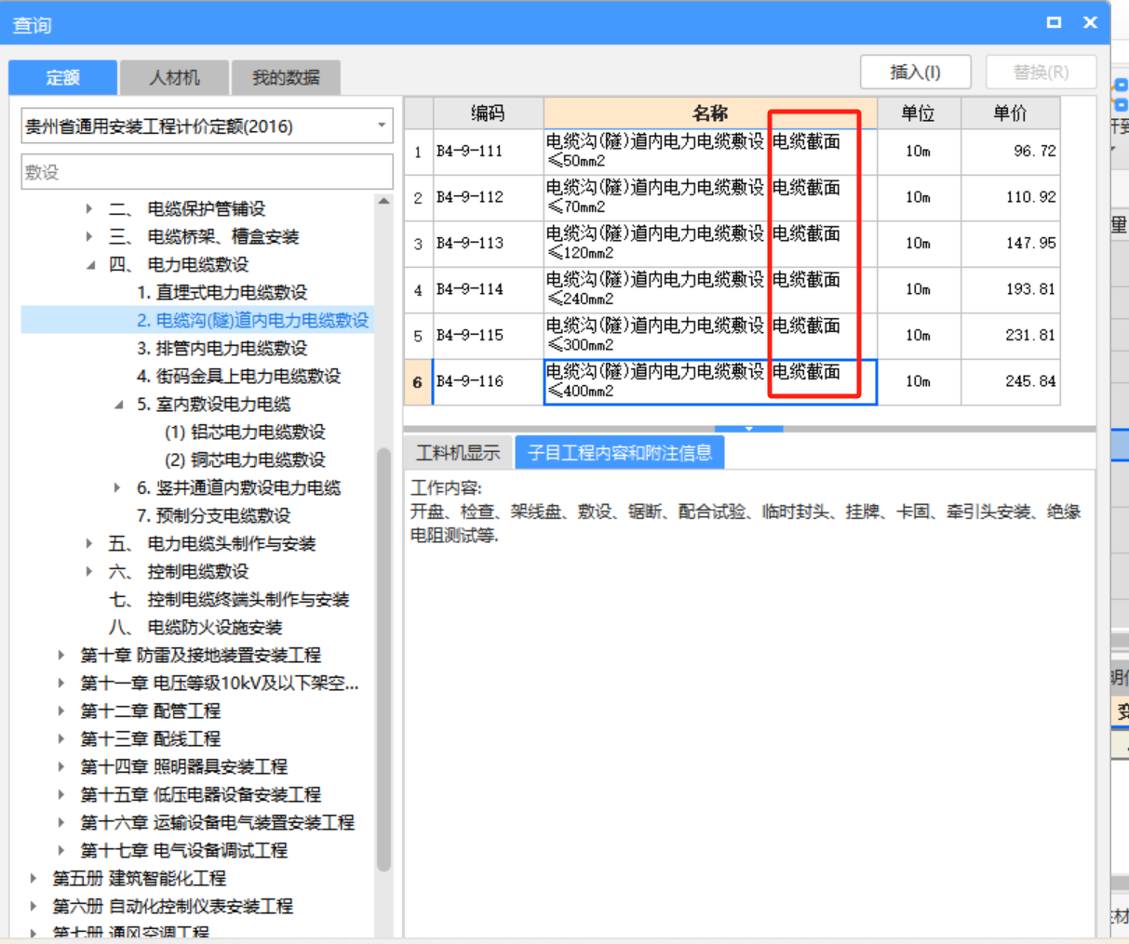The width and height of the screenshot is (1129, 944).
Task: Select code cell B4-9-113
Action: click(488, 243)
